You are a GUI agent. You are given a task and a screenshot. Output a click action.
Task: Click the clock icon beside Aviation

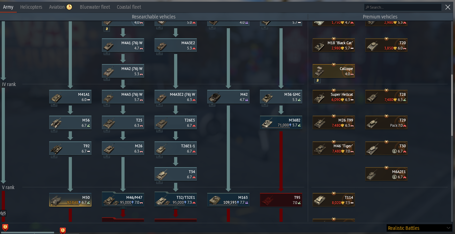pyautogui.click(x=69, y=7)
